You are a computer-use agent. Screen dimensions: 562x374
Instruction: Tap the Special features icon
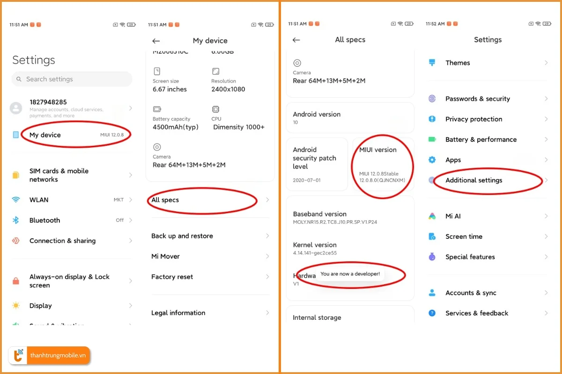click(431, 257)
